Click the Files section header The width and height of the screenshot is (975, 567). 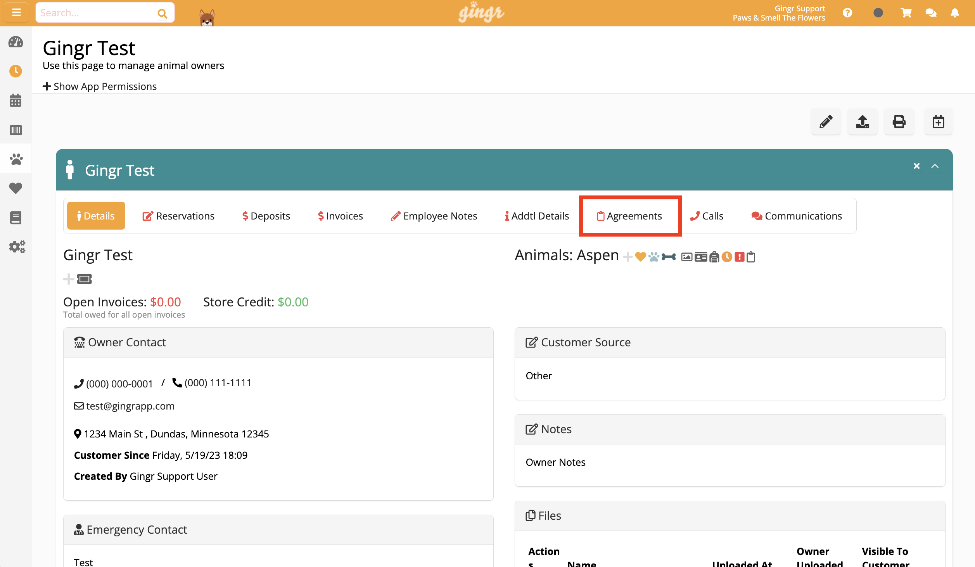coord(730,516)
